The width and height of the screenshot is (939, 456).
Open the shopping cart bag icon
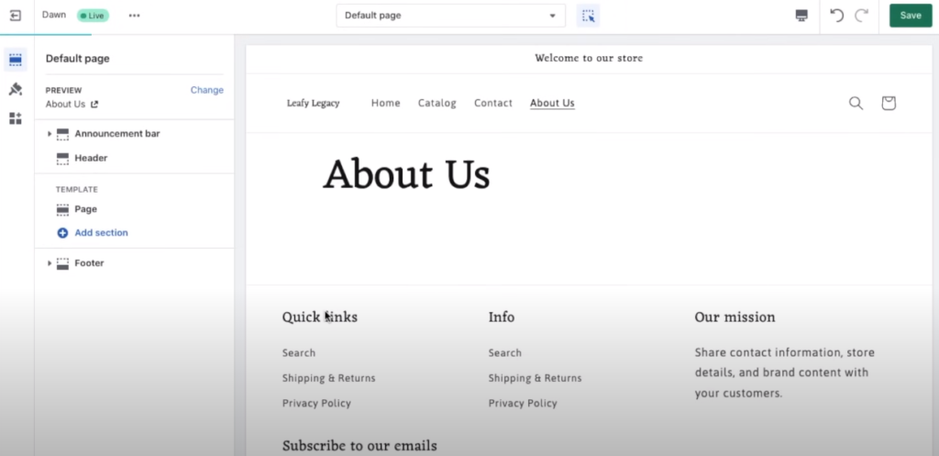tap(889, 103)
